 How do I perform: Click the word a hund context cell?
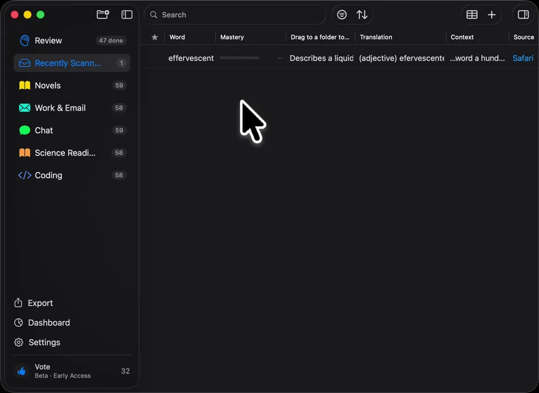coord(477,58)
